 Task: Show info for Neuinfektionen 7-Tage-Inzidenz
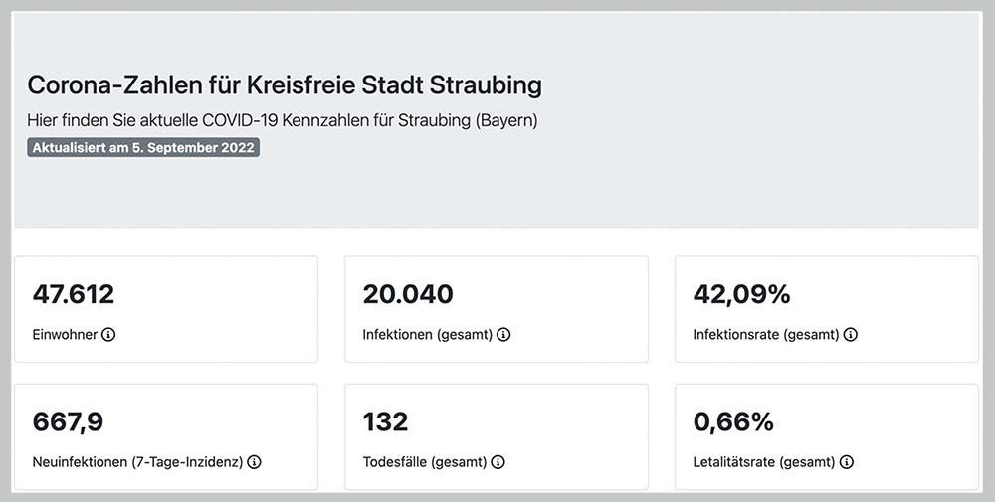click(x=254, y=462)
